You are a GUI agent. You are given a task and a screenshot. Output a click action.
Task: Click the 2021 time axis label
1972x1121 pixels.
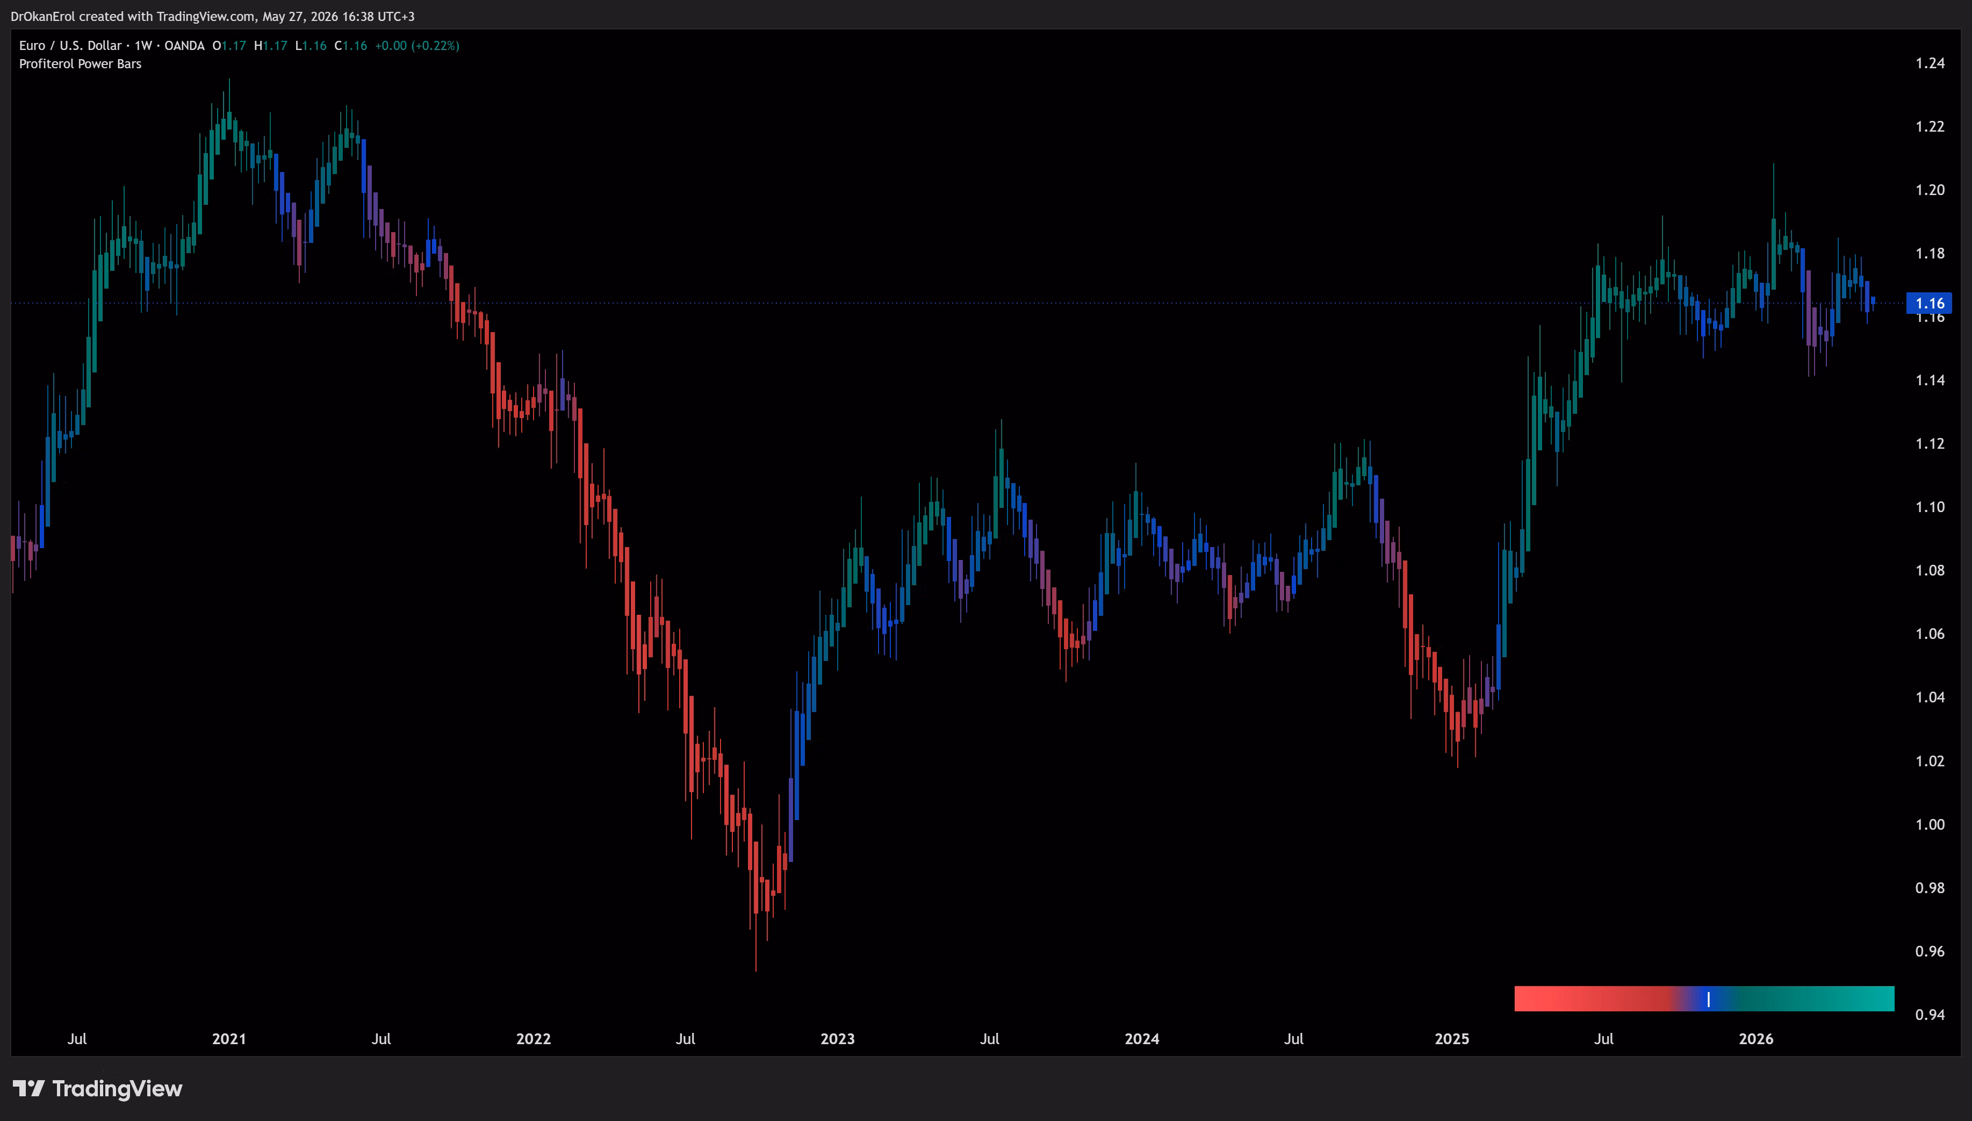[228, 1039]
